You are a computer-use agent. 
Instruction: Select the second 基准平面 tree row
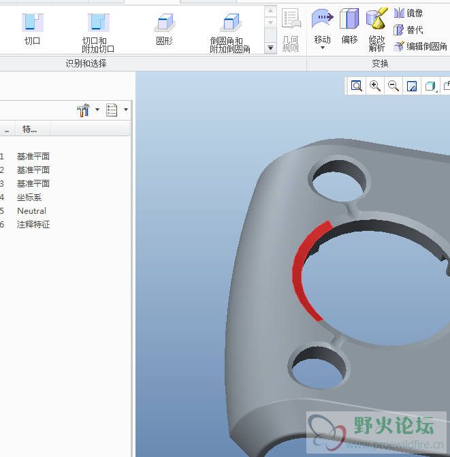[33, 170]
